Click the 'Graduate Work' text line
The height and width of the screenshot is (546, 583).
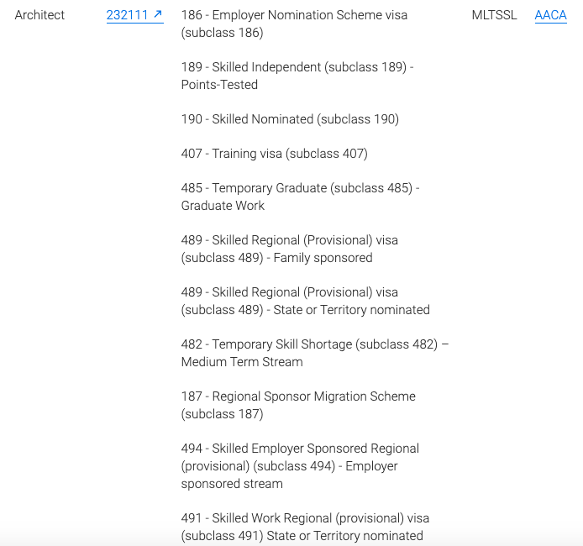click(223, 206)
